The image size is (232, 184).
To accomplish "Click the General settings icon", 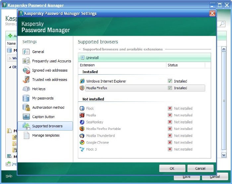I will click(x=26, y=52).
